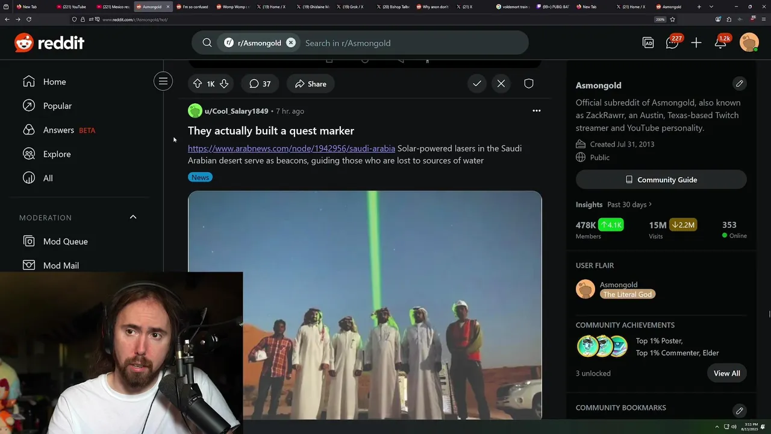Switch to the Womp Womp tab
771x434 pixels.
pyautogui.click(x=233, y=7)
